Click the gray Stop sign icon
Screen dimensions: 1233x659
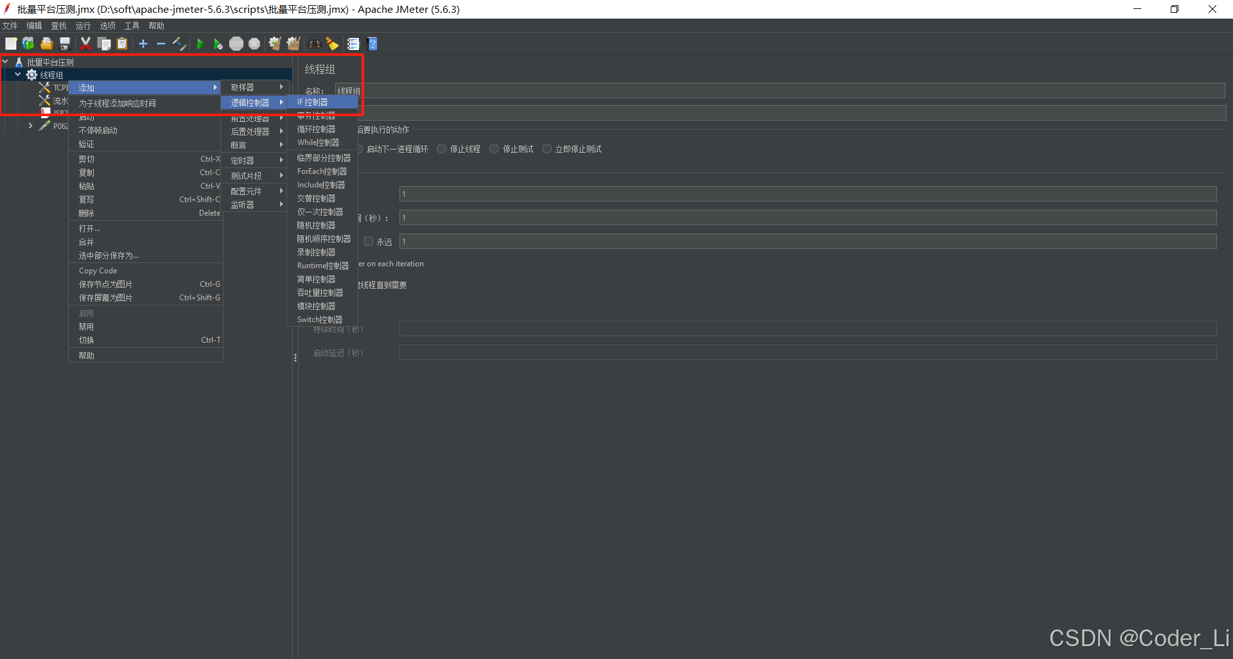236,44
